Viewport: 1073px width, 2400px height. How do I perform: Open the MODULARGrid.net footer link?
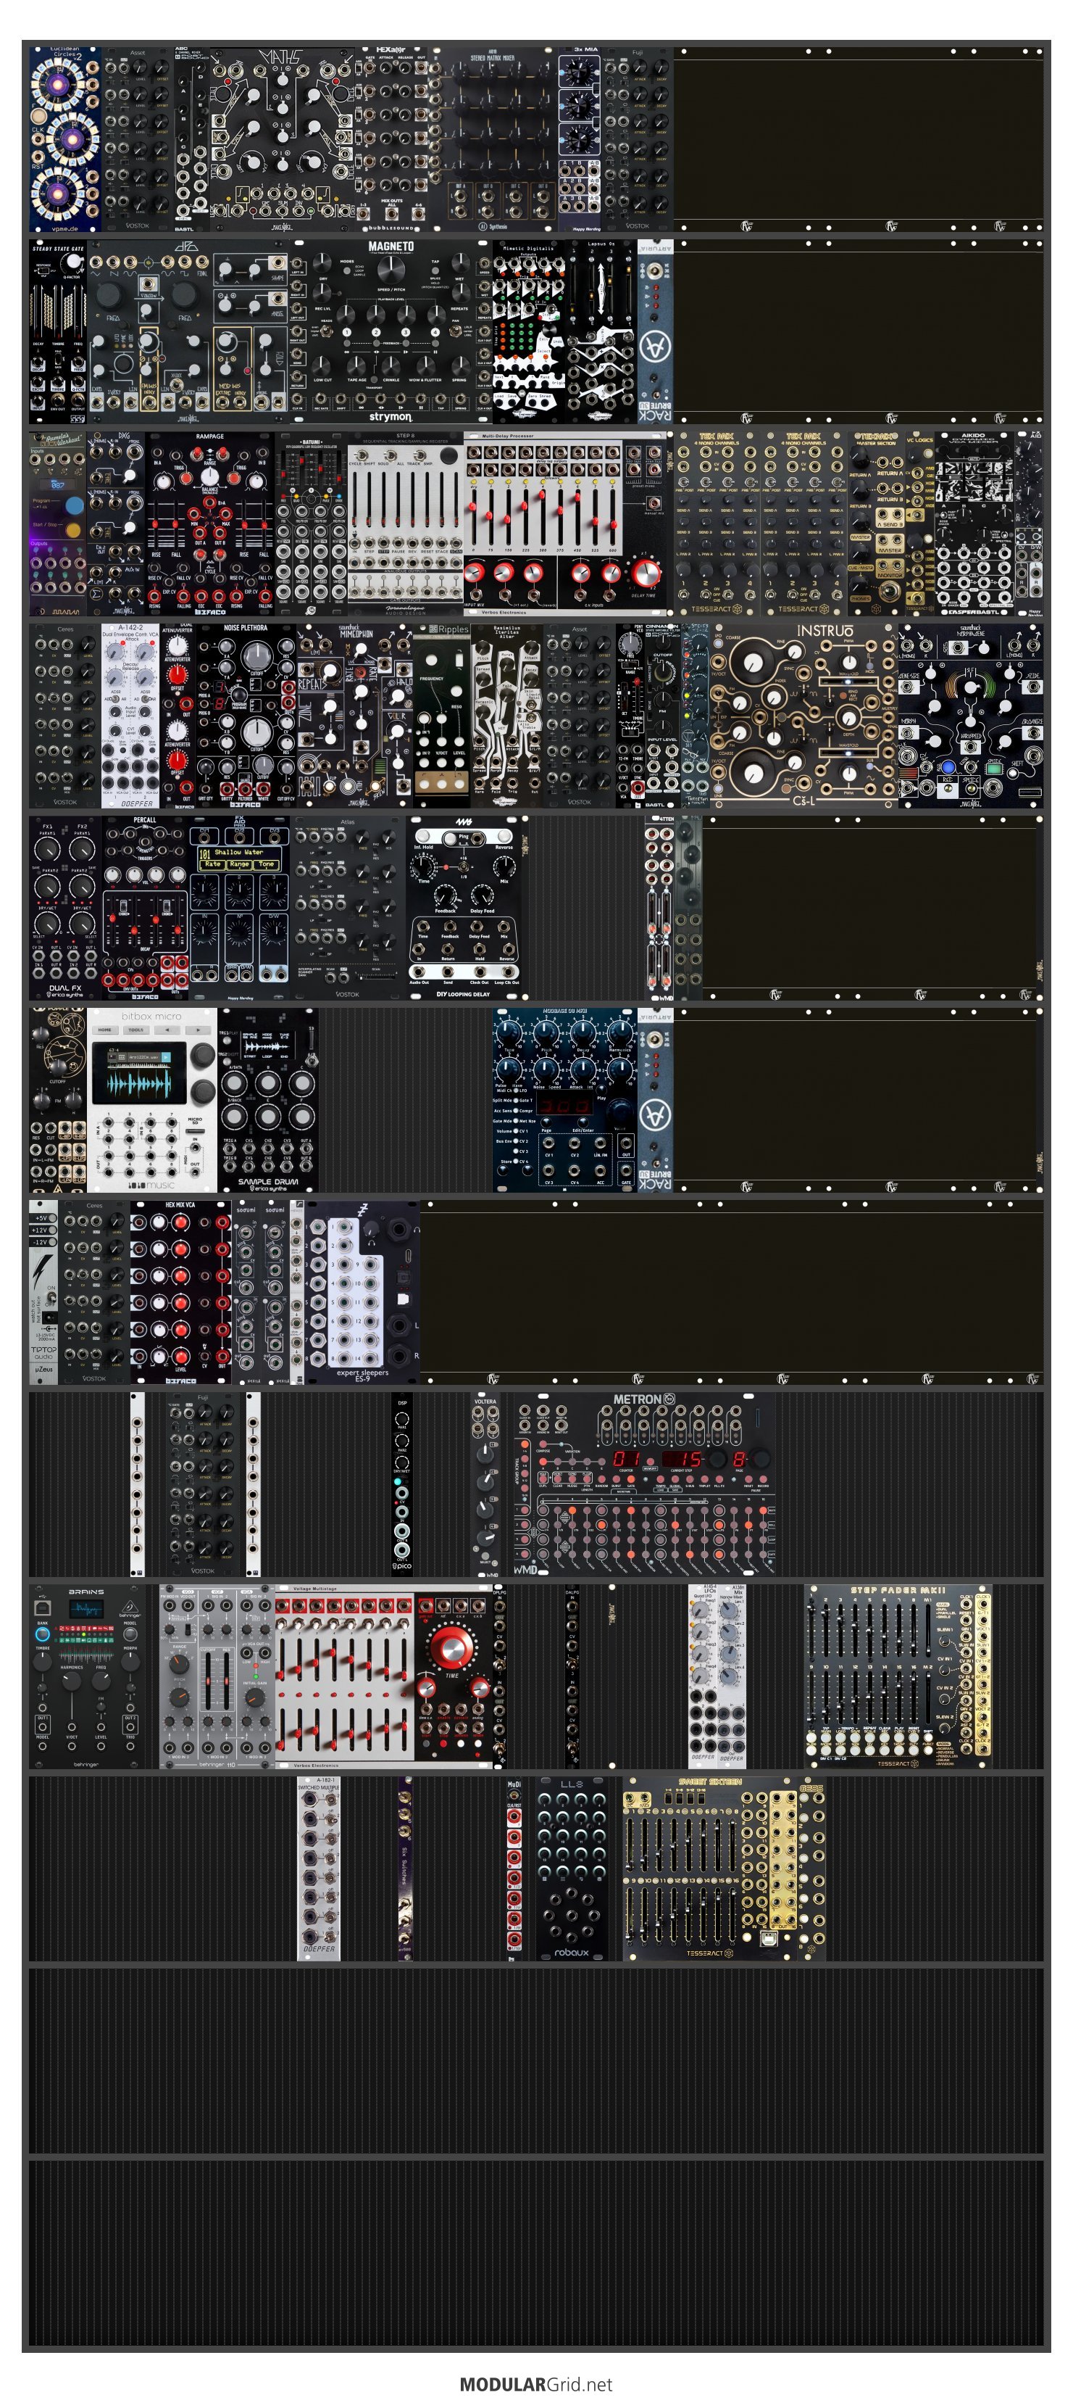point(536,2383)
